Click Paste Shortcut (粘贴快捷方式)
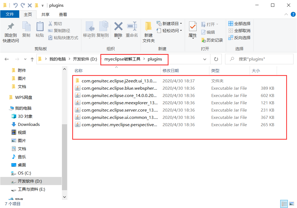This screenshot has height=208, width=297. click(63, 38)
